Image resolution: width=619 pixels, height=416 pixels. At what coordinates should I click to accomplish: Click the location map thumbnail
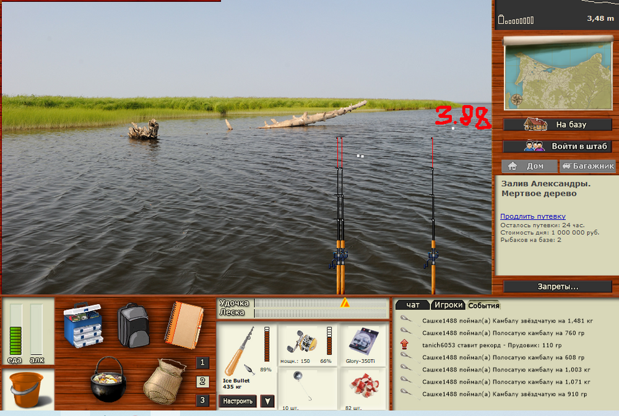pos(554,74)
